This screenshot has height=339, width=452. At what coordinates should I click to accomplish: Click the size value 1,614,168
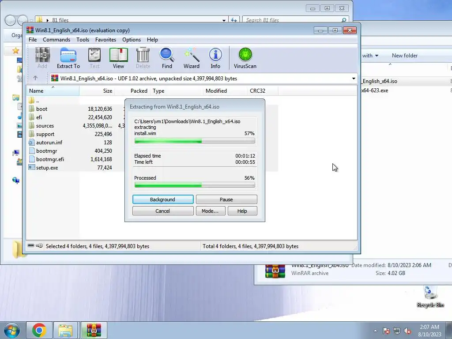(x=101, y=159)
